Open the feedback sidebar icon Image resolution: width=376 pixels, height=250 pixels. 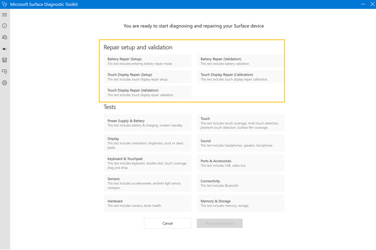(5, 71)
